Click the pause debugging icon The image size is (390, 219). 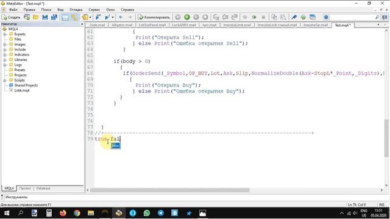(196, 17)
